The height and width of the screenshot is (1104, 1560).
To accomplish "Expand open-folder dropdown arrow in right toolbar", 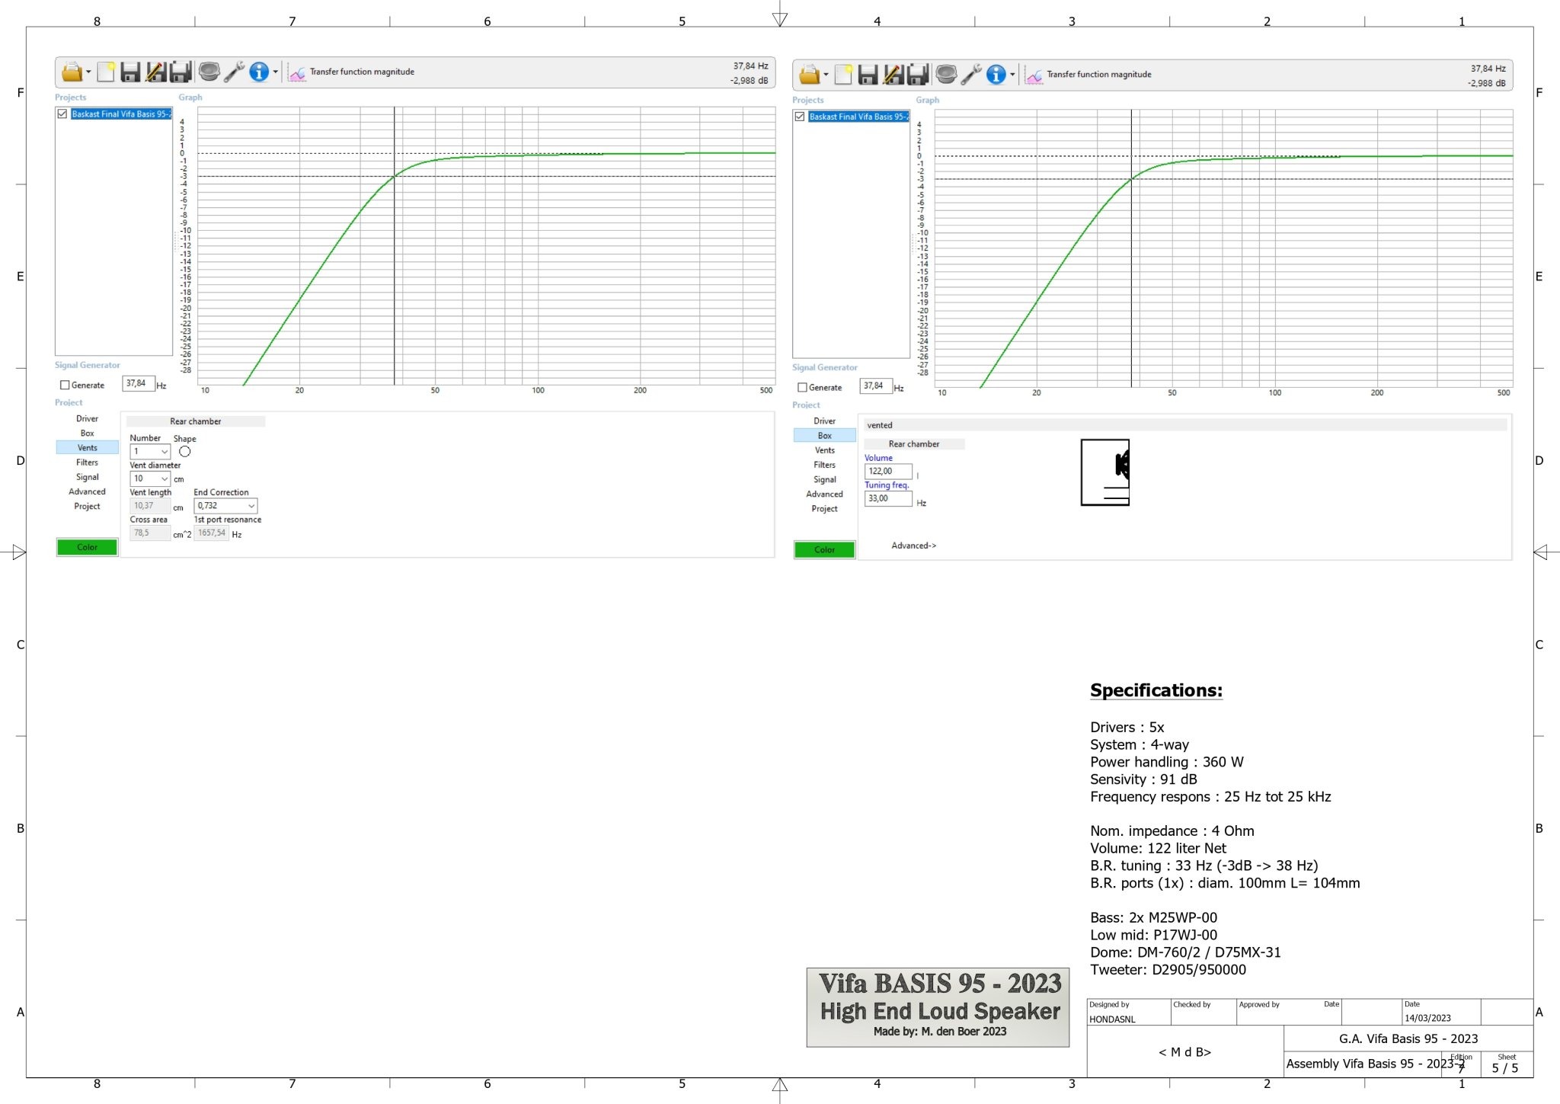I will [826, 75].
